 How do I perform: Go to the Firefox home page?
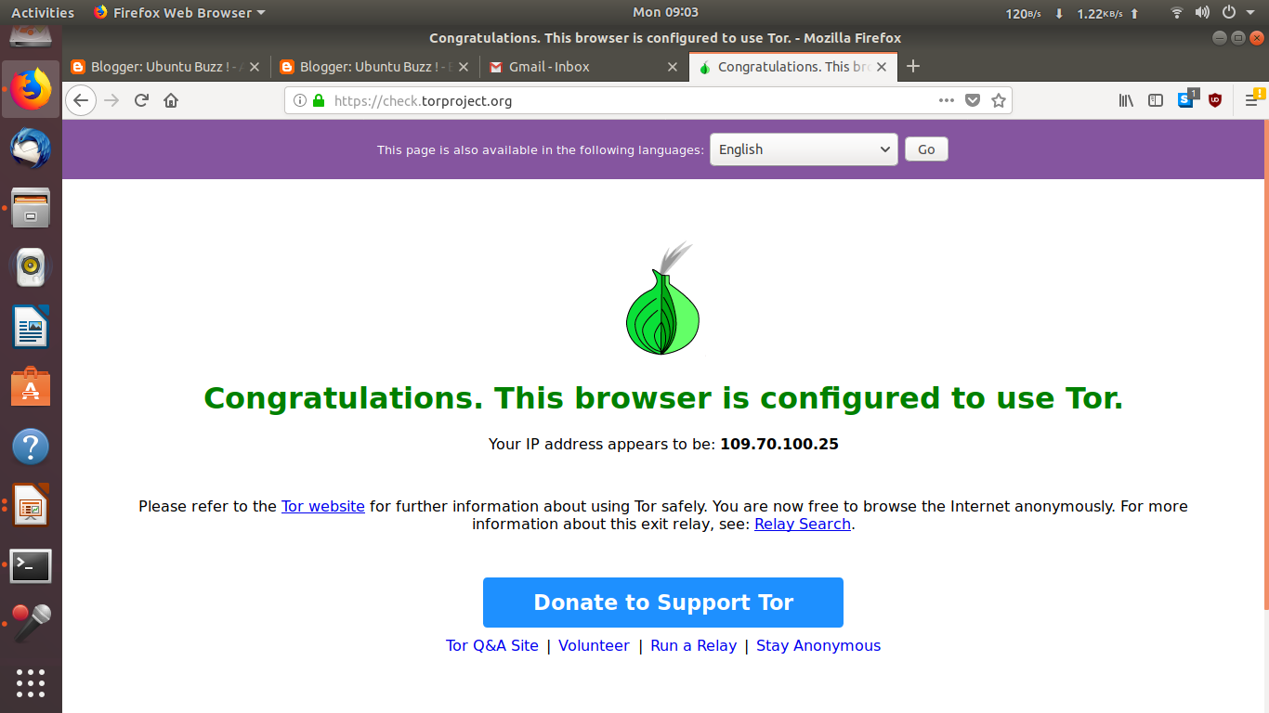pos(171,100)
